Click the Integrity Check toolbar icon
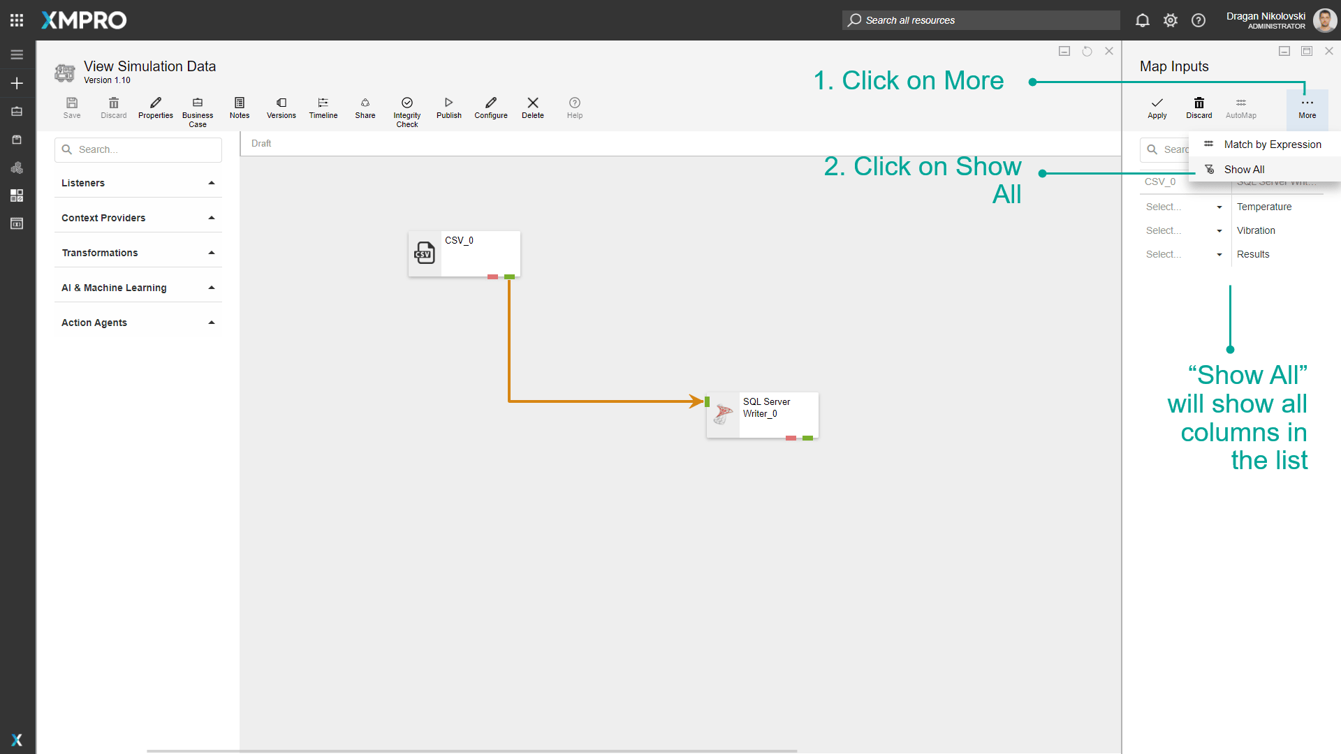1341x754 pixels. click(x=406, y=103)
